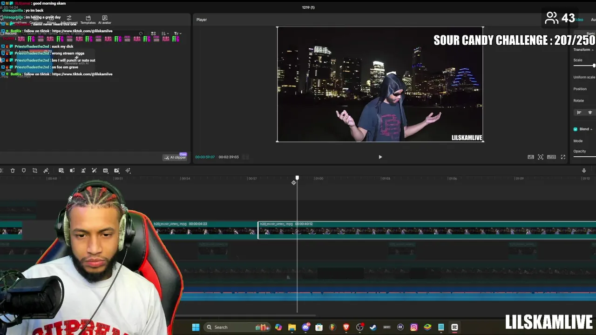Image resolution: width=596 pixels, height=335 pixels.
Task: Delete the selected timeline clip with the trash icon
Action: coord(13,171)
